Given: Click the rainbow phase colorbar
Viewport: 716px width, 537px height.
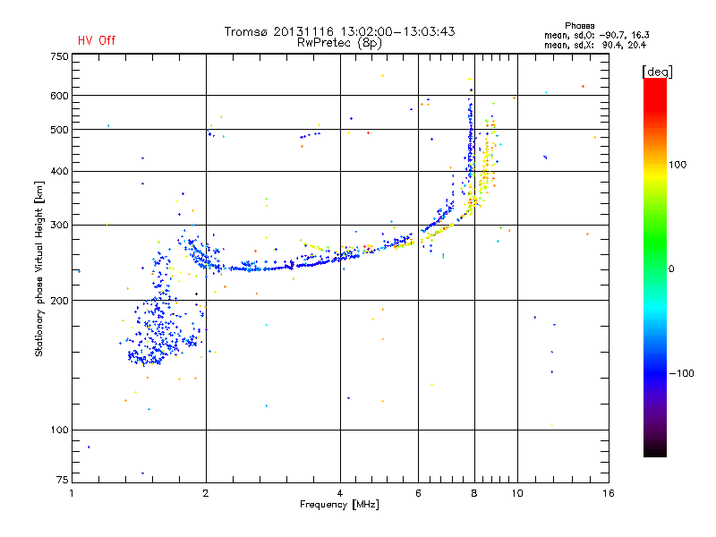Looking at the screenshot, I should pos(655,267).
